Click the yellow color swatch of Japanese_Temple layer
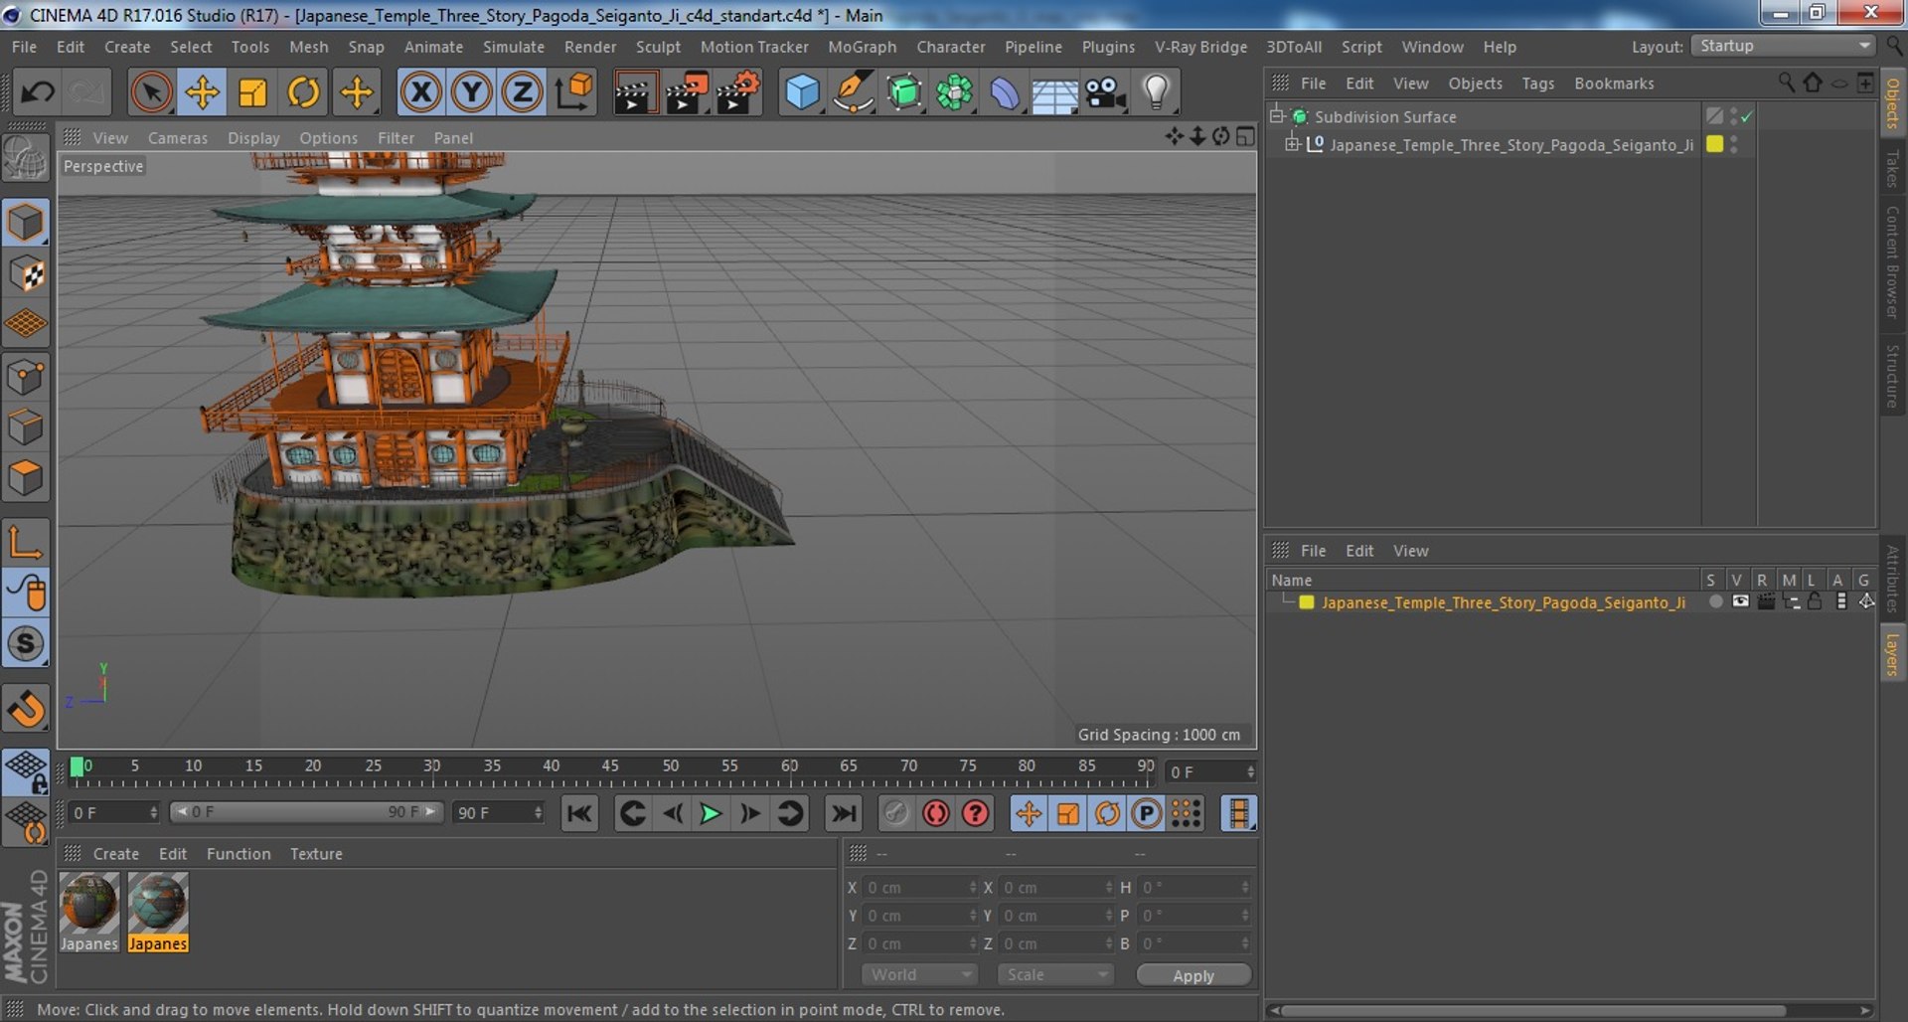The image size is (1908, 1022). coord(1307,602)
